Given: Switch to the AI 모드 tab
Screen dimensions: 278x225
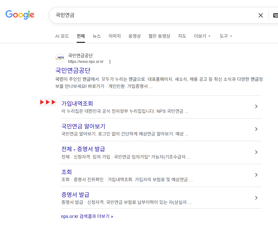Looking at the screenshot, I should [x=62, y=36].
